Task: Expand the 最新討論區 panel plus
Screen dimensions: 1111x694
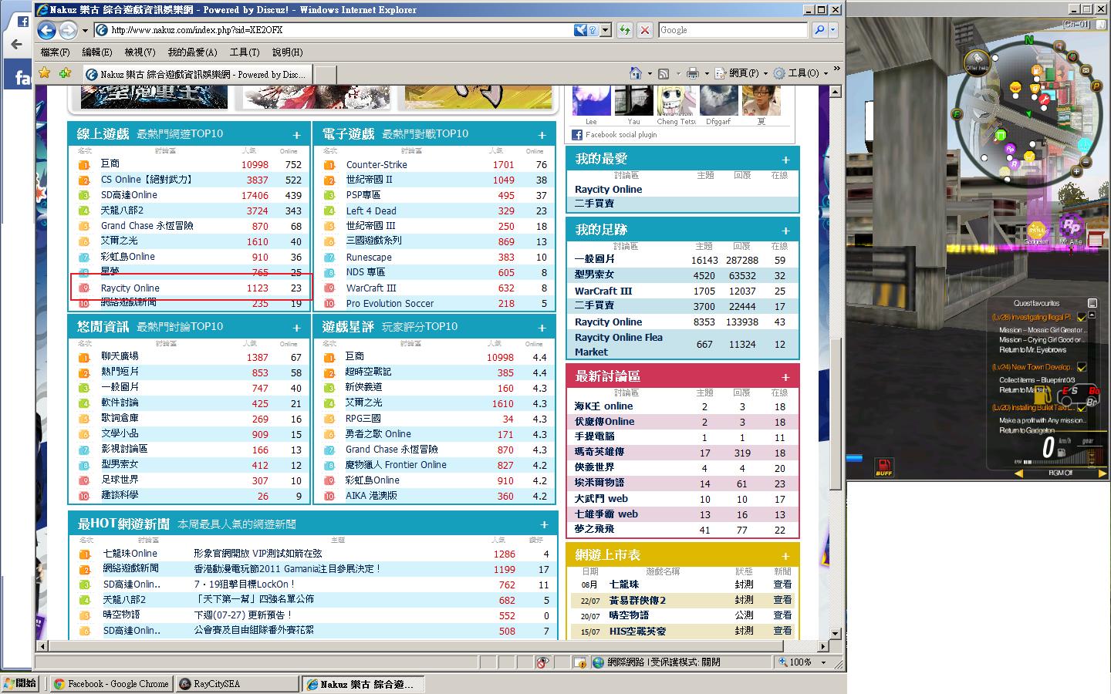Action: (785, 377)
